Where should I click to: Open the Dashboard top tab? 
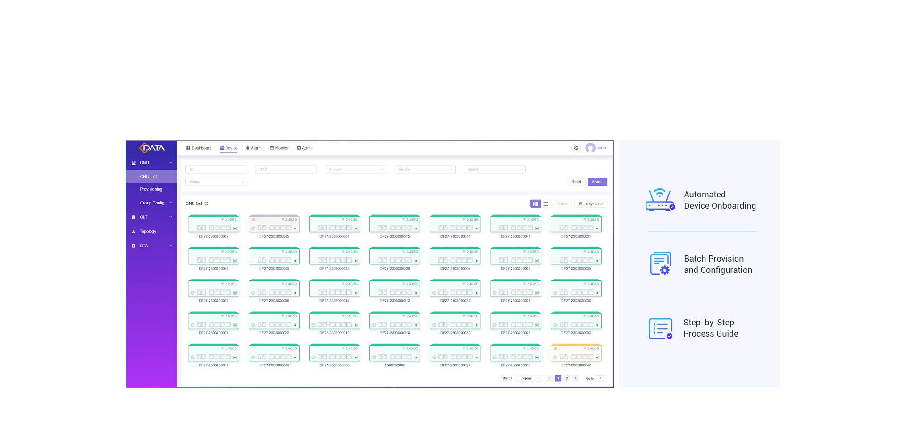199,148
